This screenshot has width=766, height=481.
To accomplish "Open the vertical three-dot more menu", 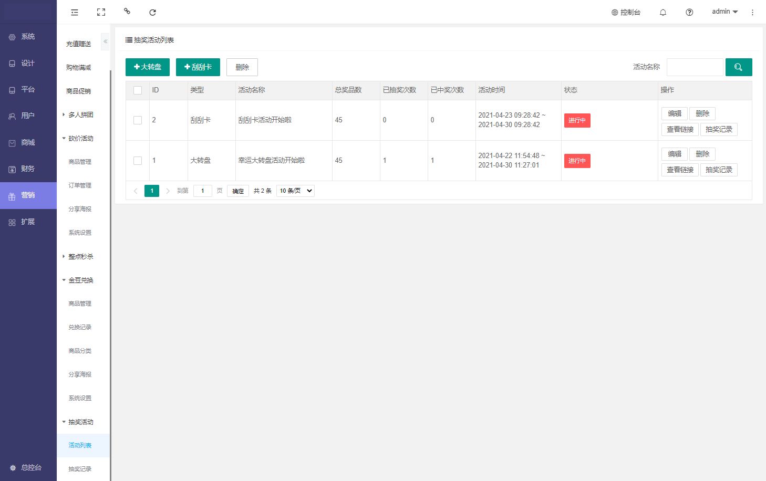I will 752,12.
